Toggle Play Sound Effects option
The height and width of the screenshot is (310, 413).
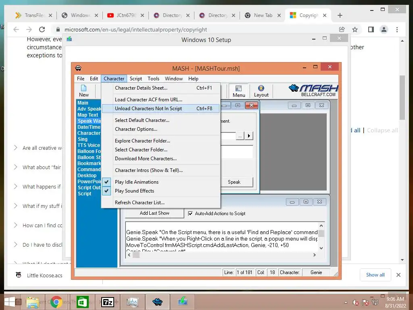click(161, 191)
